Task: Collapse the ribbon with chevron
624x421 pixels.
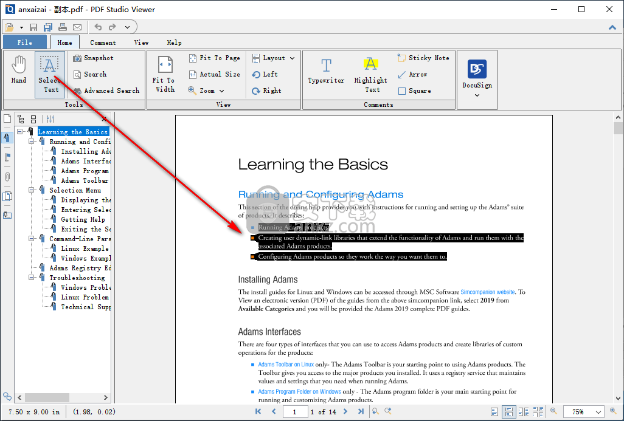Action: pyautogui.click(x=612, y=27)
